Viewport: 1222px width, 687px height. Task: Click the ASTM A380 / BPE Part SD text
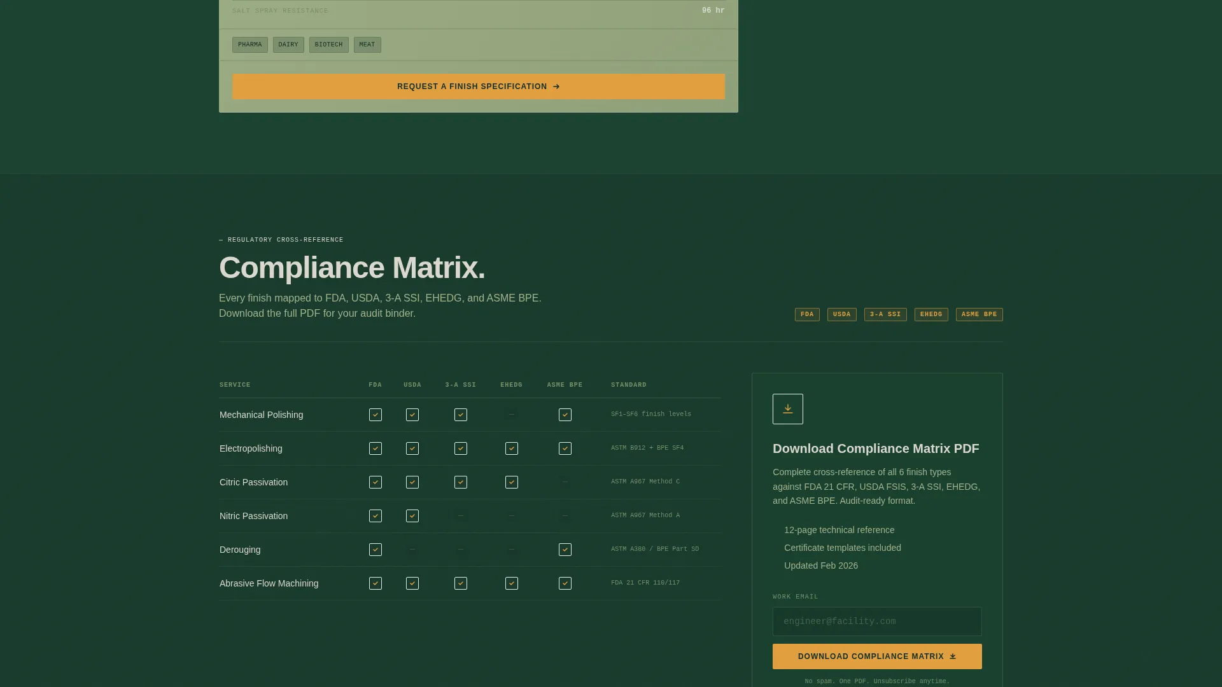tap(655, 549)
